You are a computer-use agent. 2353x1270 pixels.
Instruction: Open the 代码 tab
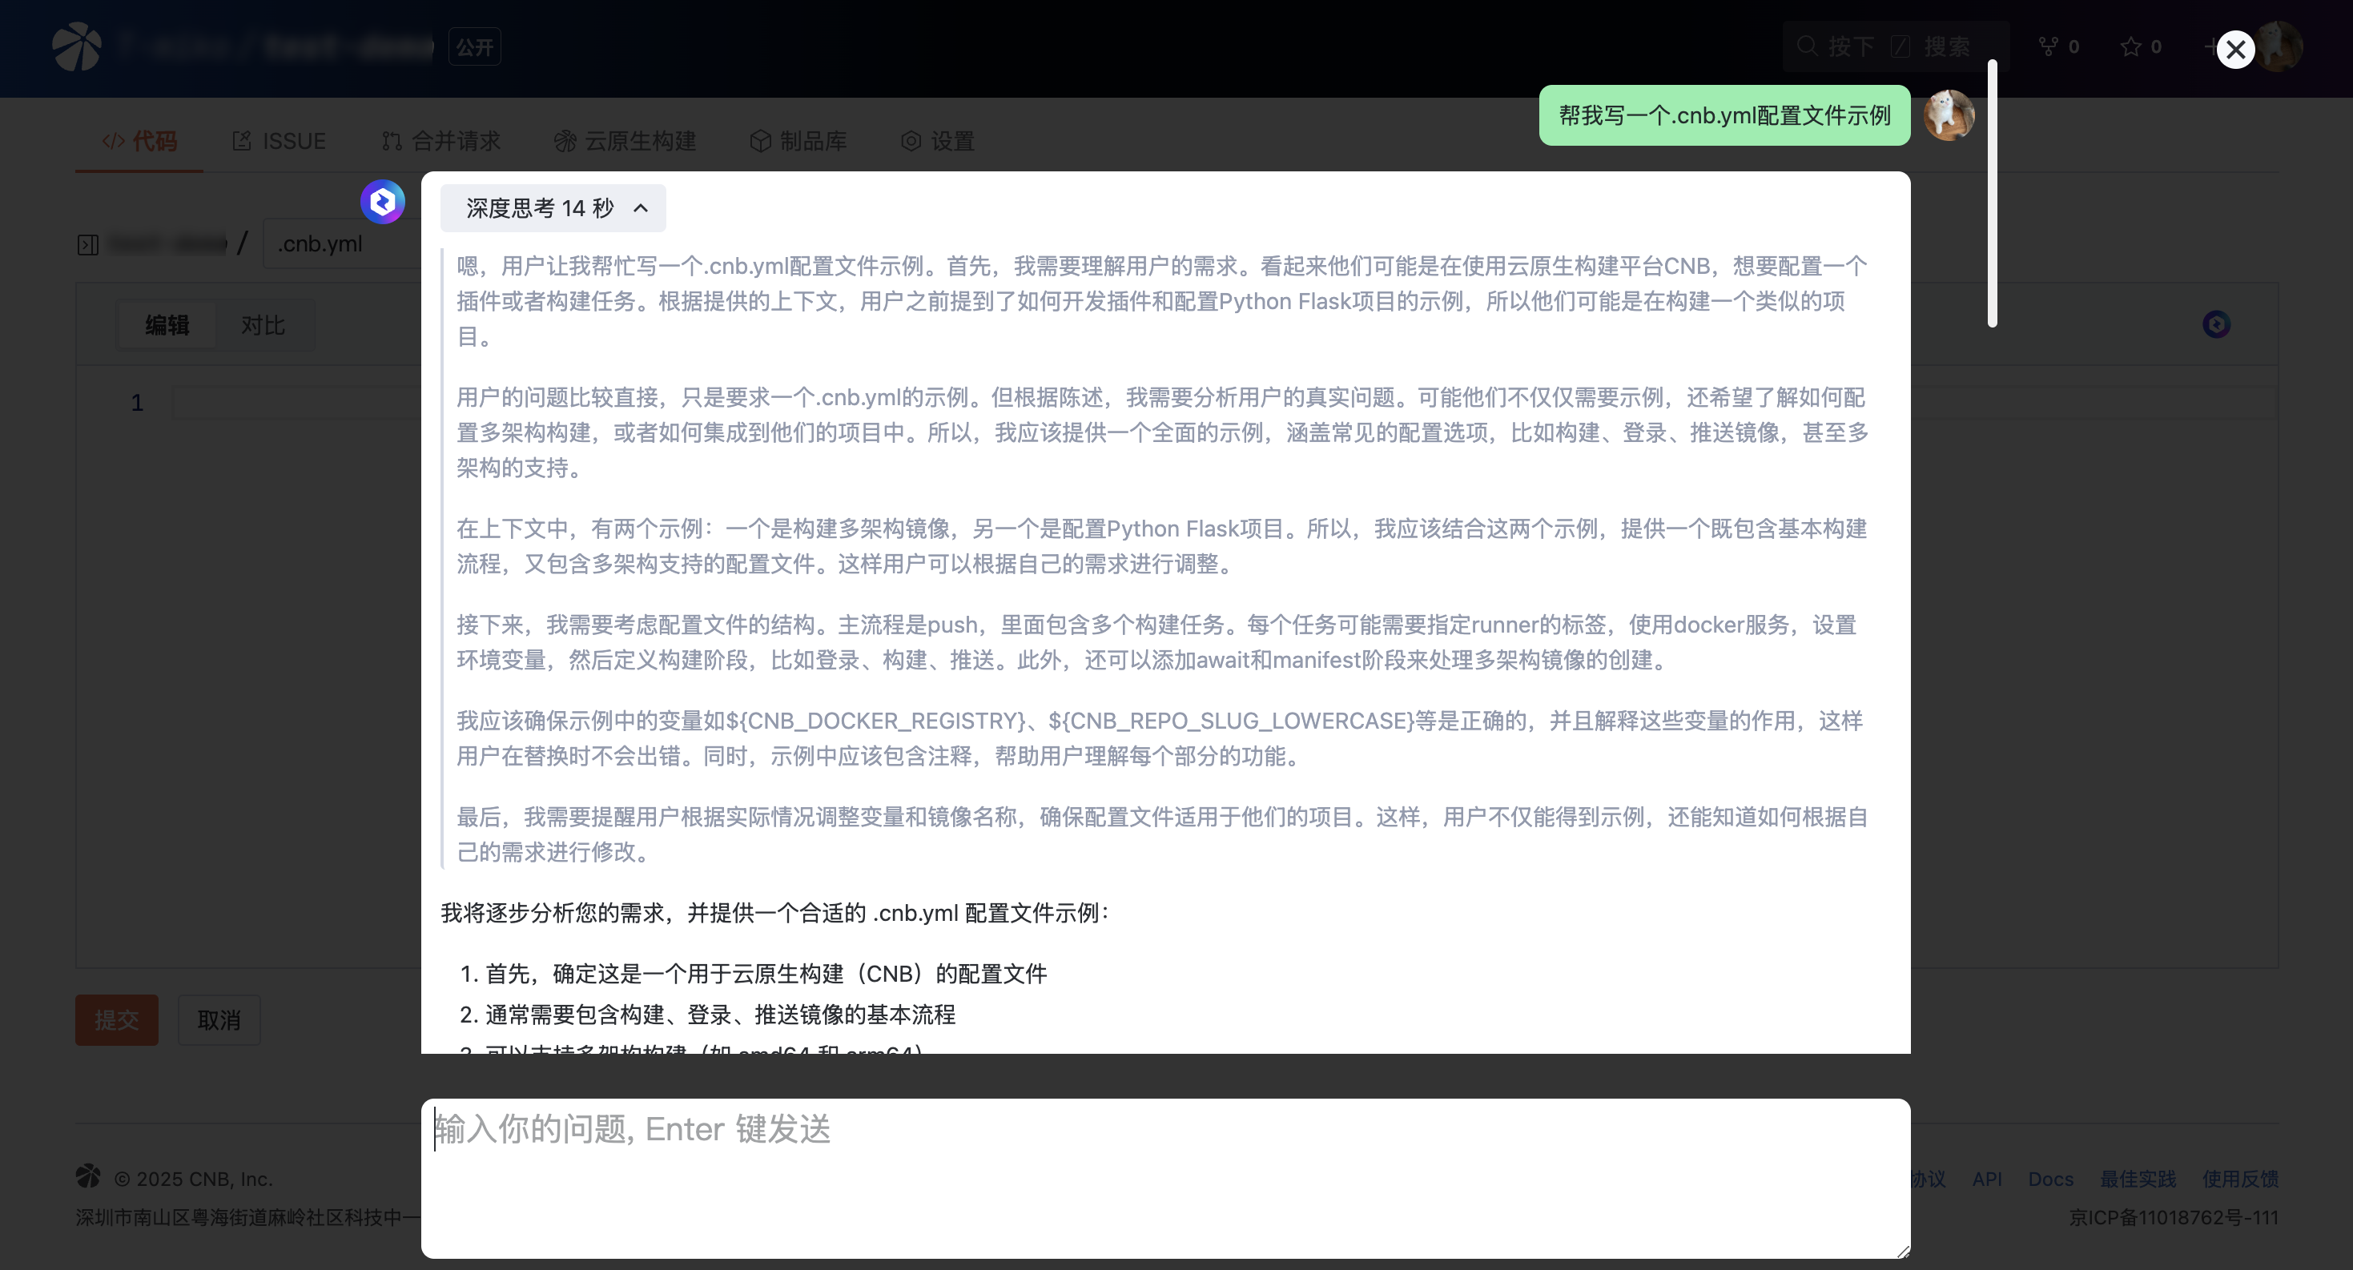pos(140,141)
